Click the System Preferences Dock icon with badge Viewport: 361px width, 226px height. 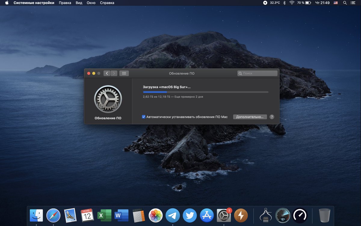pos(224,215)
